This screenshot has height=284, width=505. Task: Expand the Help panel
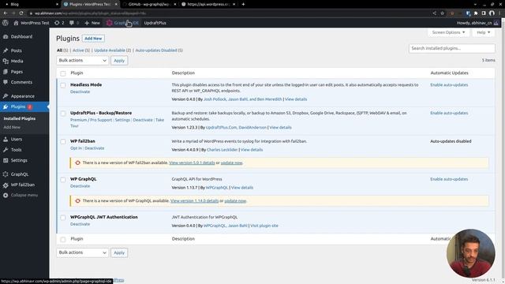click(484, 32)
